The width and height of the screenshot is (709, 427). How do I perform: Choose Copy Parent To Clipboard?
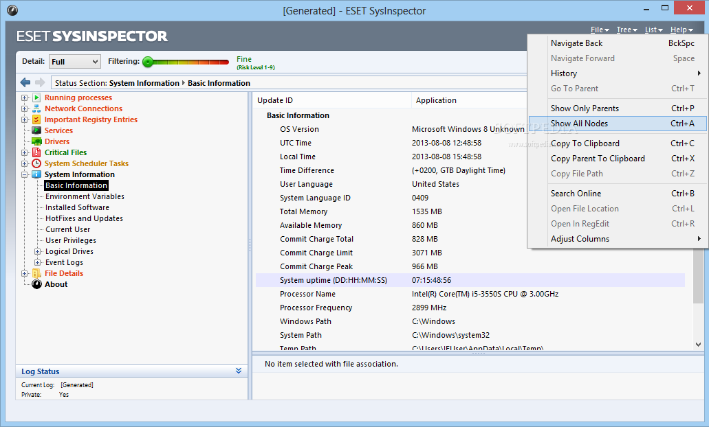coord(618,159)
